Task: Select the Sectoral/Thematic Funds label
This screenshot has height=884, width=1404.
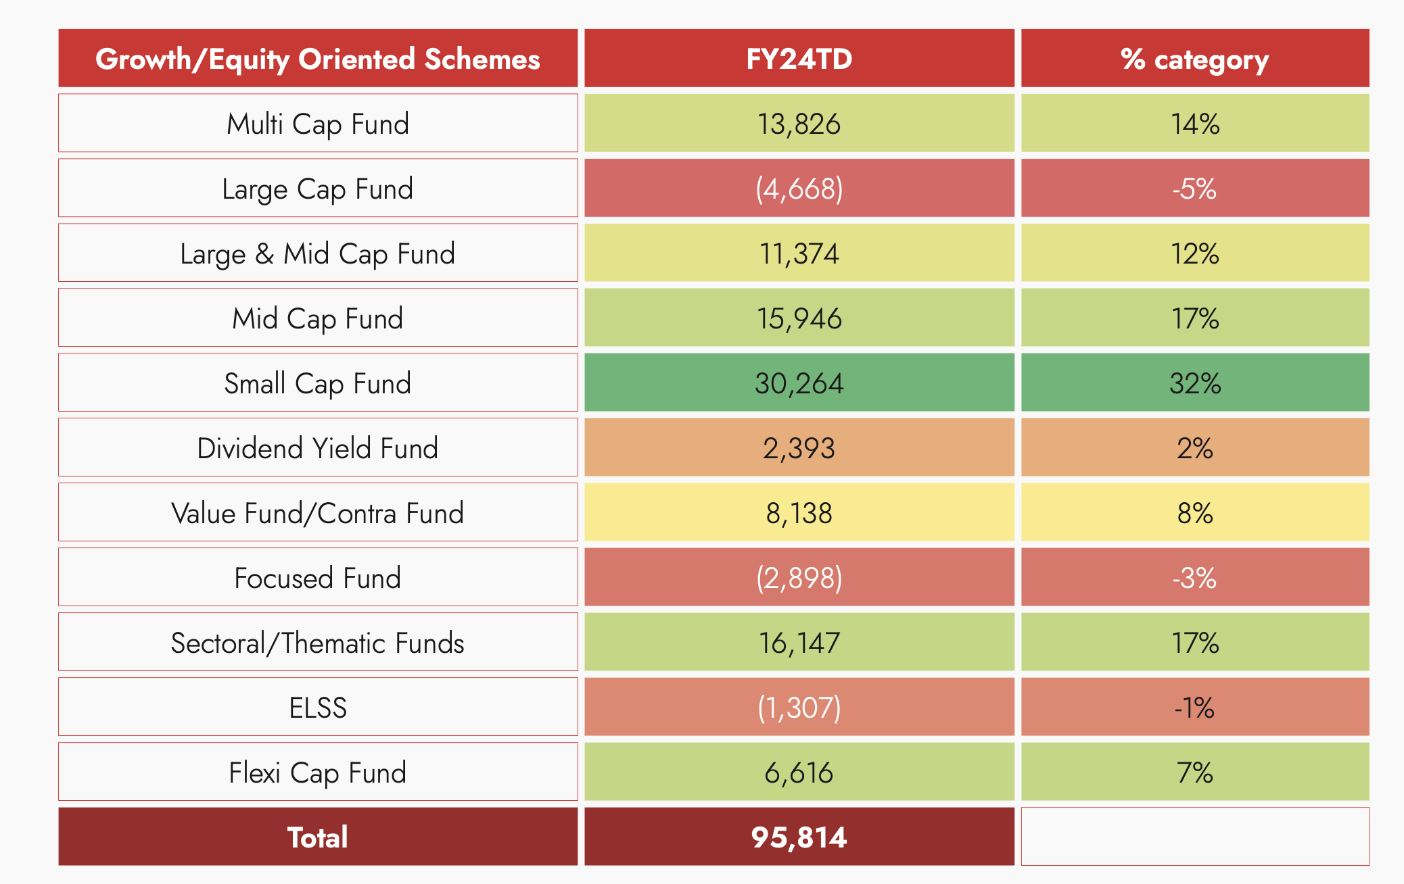Action: click(318, 643)
